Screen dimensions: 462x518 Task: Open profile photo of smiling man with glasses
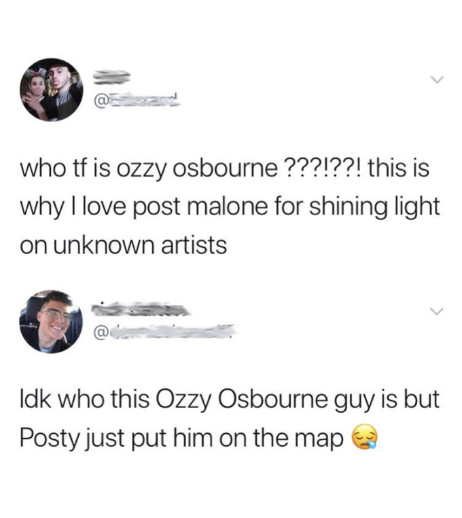51,321
